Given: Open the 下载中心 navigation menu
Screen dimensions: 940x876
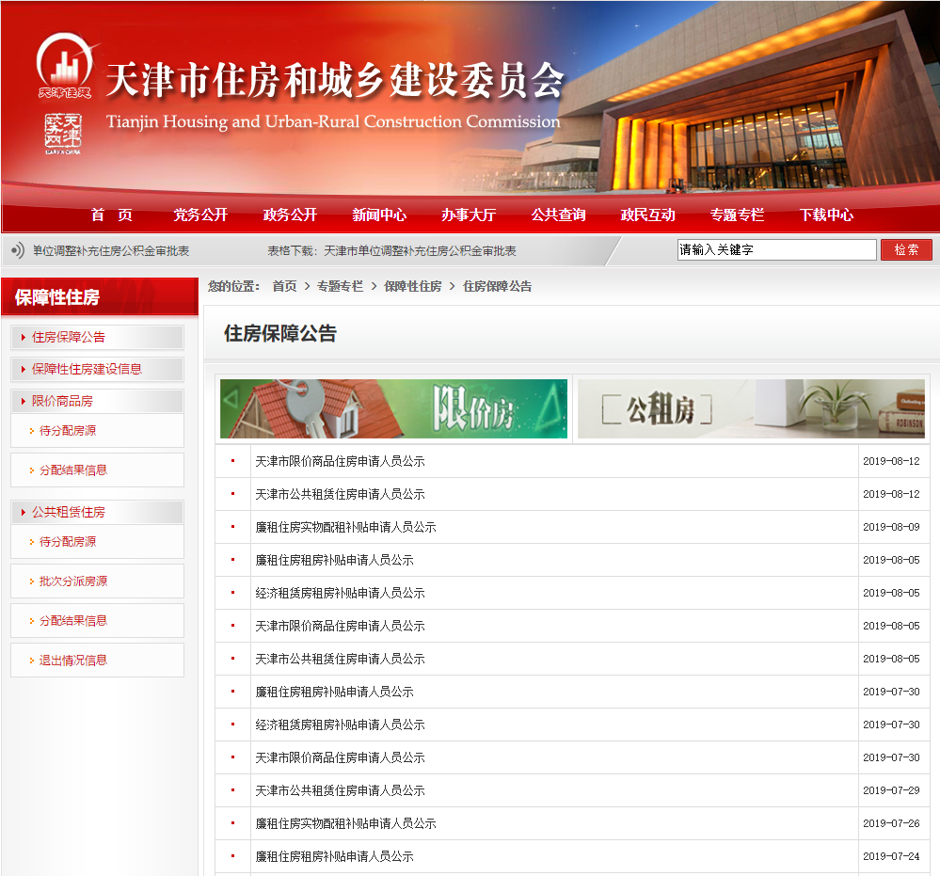Looking at the screenshot, I should tap(825, 215).
